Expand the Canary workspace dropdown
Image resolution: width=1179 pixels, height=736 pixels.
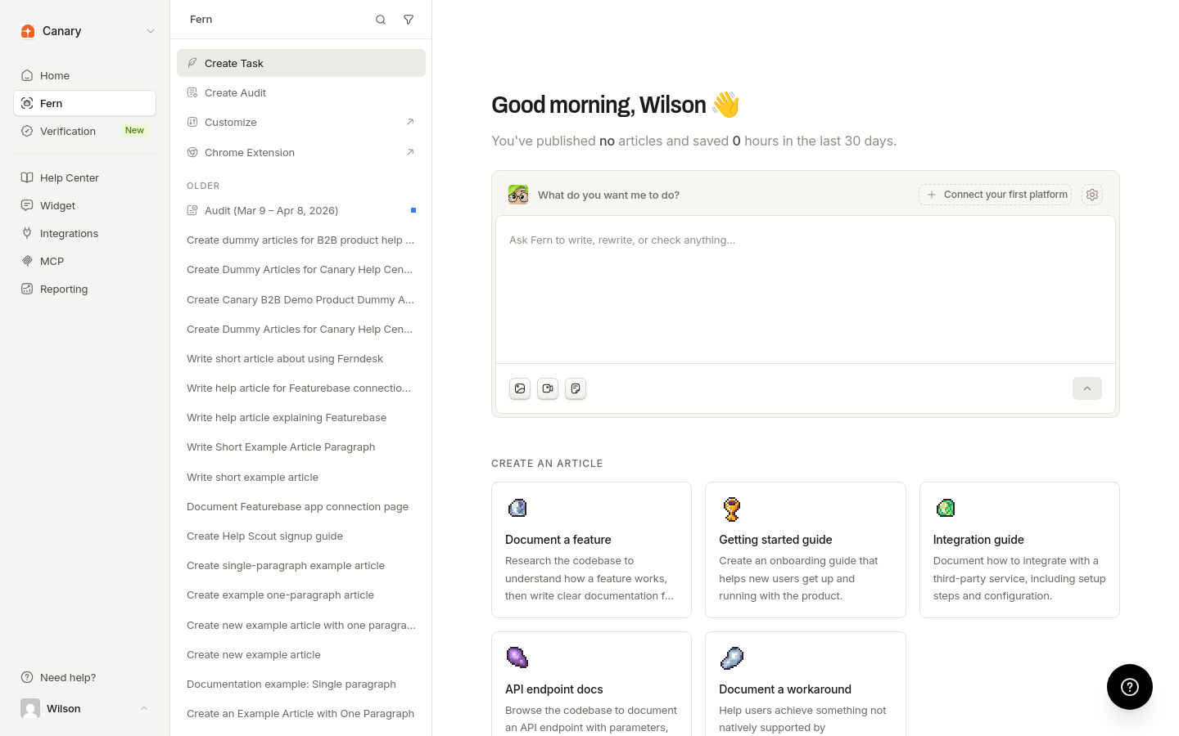click(x=151, y=31)
